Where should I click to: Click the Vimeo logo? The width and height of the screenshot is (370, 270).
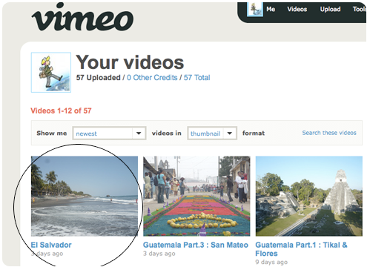point(82,17)
